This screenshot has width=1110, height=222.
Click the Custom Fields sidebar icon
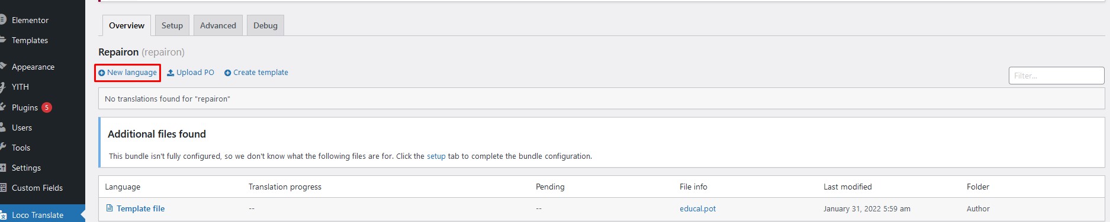(3, 188)
